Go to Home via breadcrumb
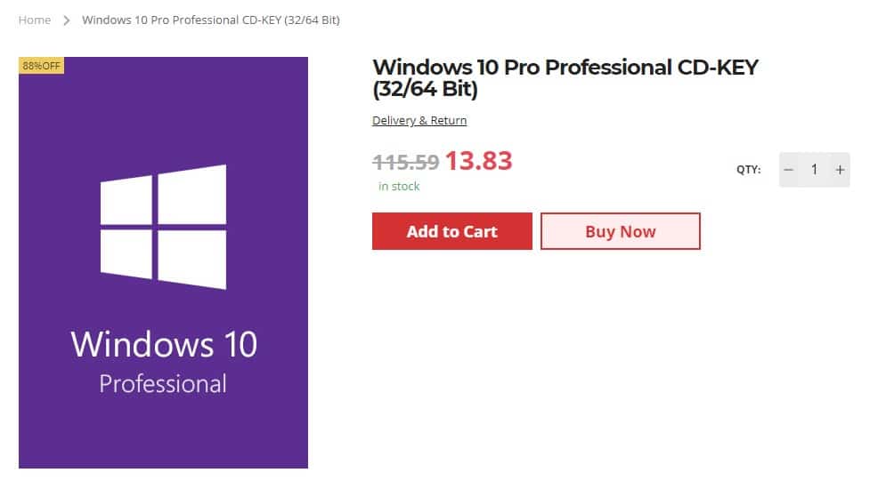 click(35, 20)
